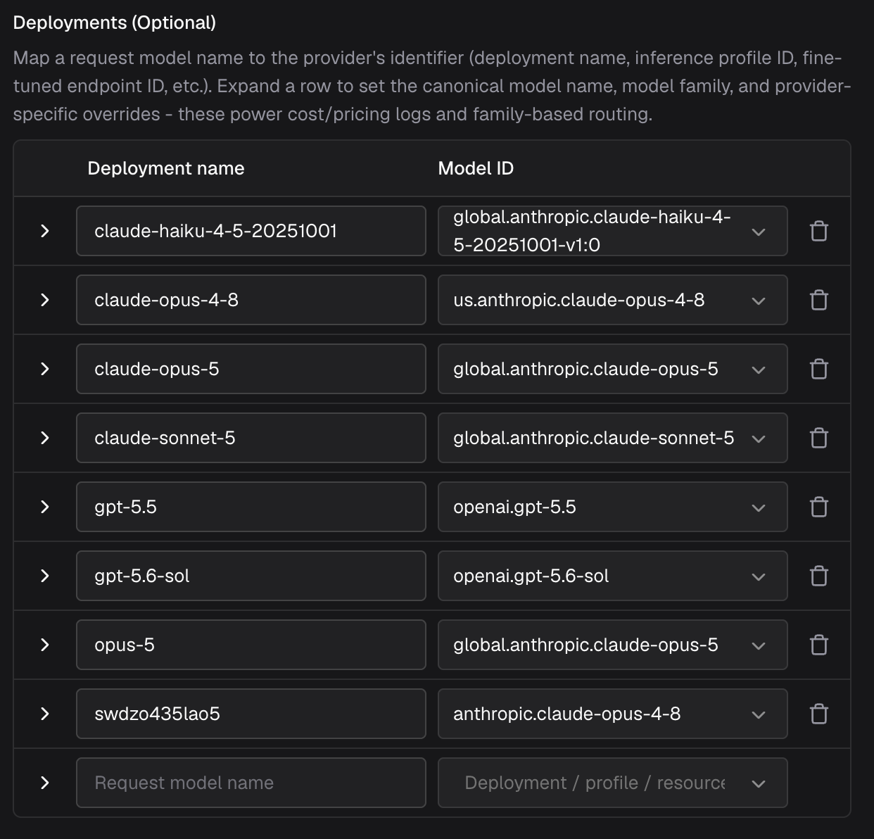The height and width of the screenshot is (839, 874).
Task: Edit the opus-5 deployment name field
Action: pyautogui.click(x=251, y=645)
